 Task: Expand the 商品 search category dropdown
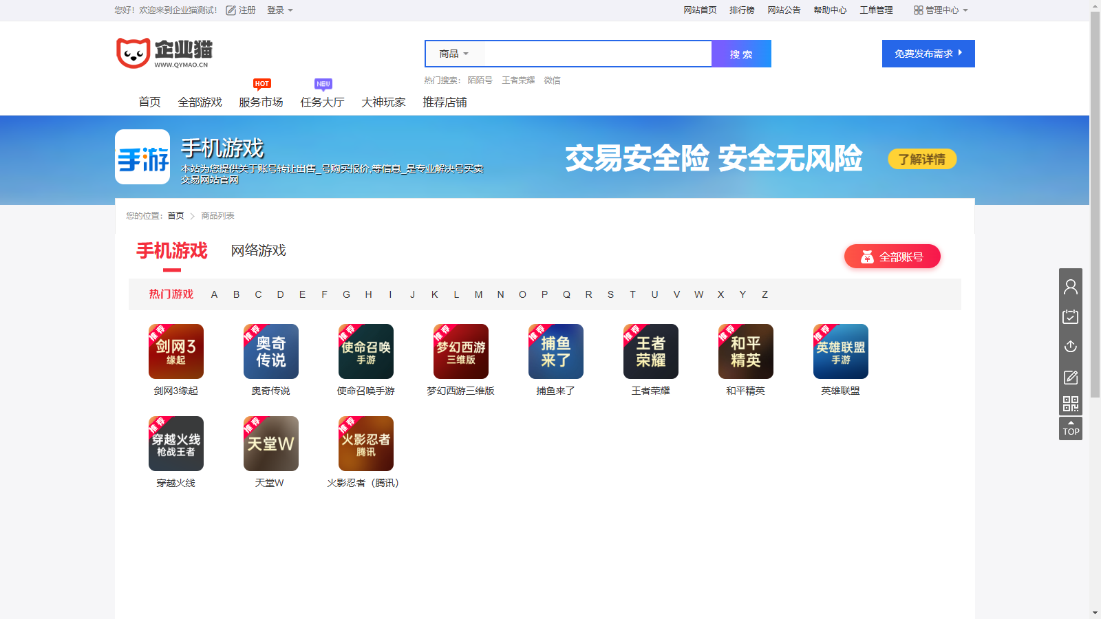455,54
